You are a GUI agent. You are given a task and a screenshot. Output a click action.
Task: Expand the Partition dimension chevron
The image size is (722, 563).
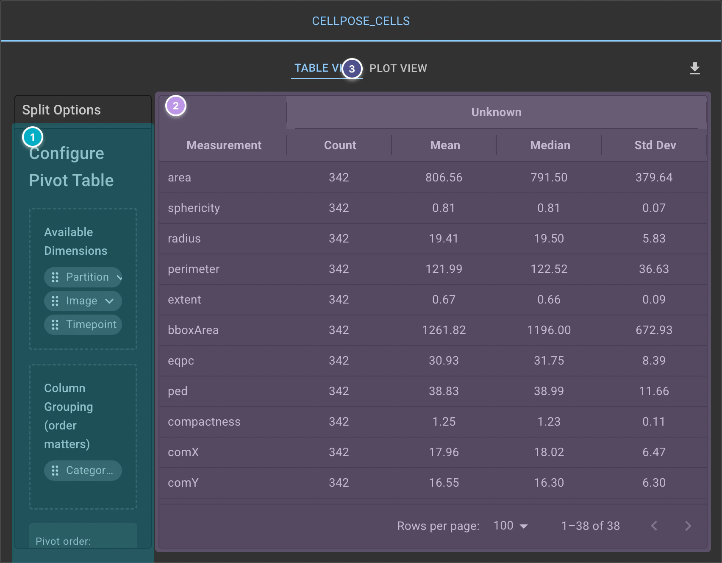(x=119, y=277)
